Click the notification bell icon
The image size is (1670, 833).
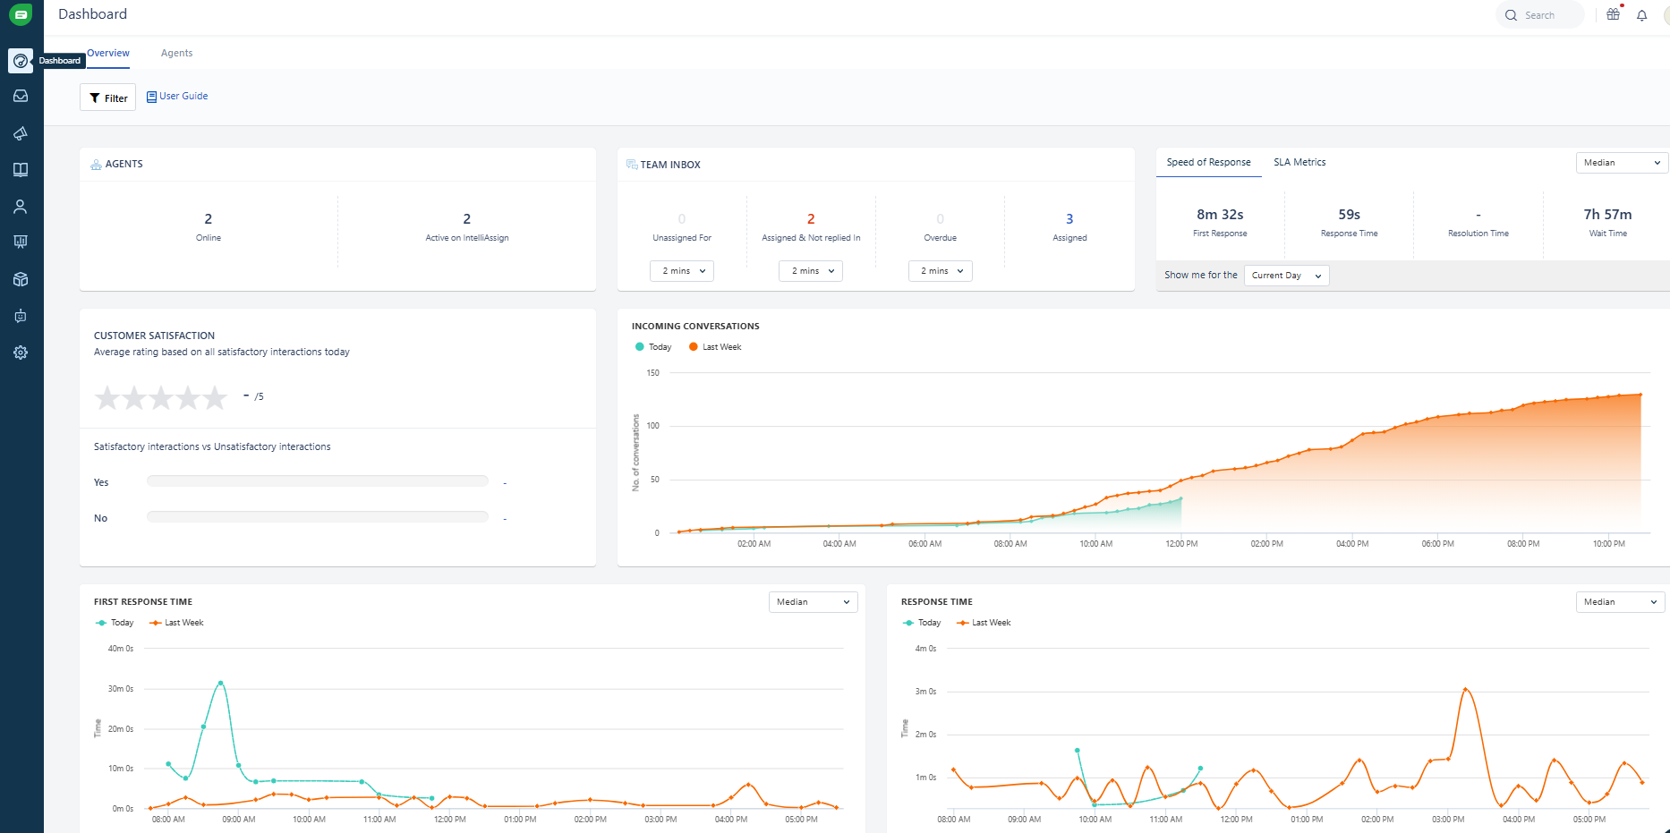coord(1641,15)
